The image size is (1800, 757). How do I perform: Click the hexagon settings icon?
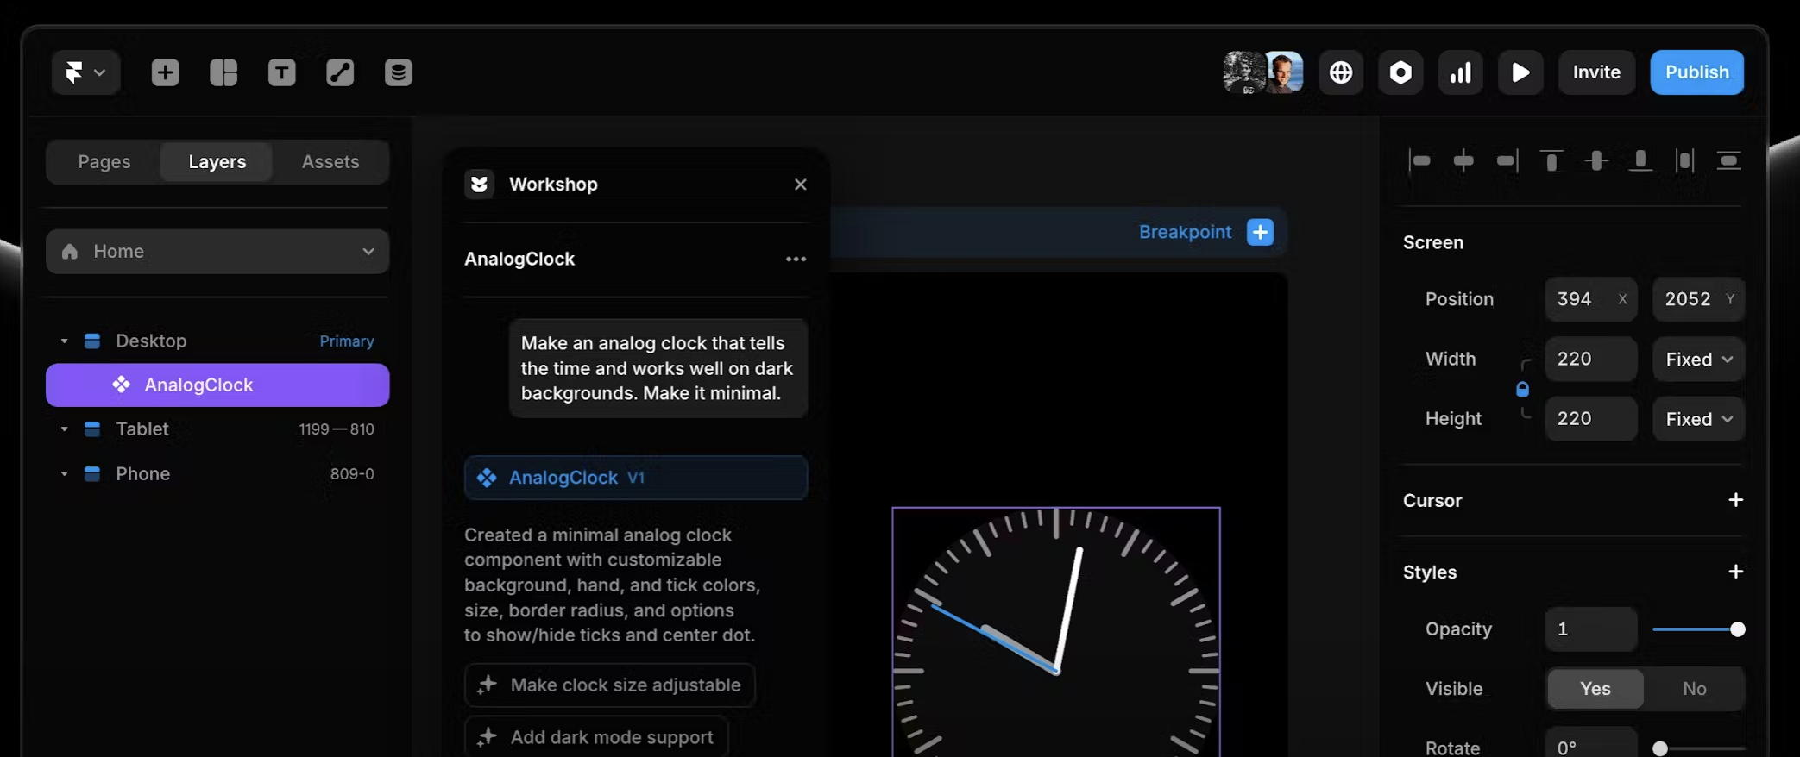[1400, 72]
